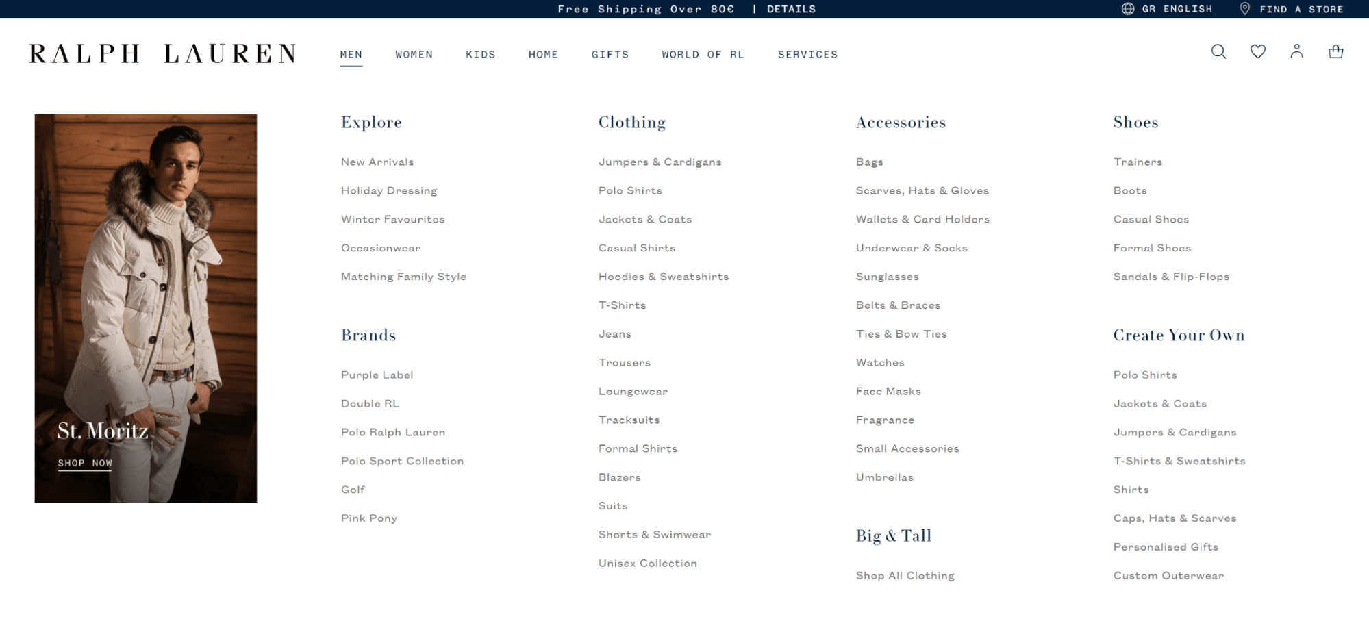Open Polo Ralph Lauren brand
The height and width of the screenshot is (632, 1369).
(393, 432)
